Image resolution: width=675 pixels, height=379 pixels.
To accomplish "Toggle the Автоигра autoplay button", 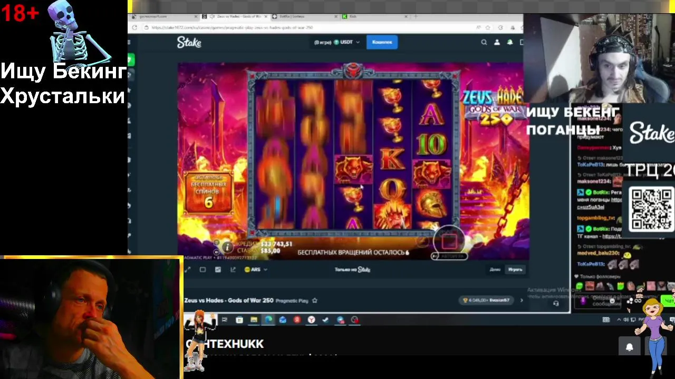I will [449, 256].
